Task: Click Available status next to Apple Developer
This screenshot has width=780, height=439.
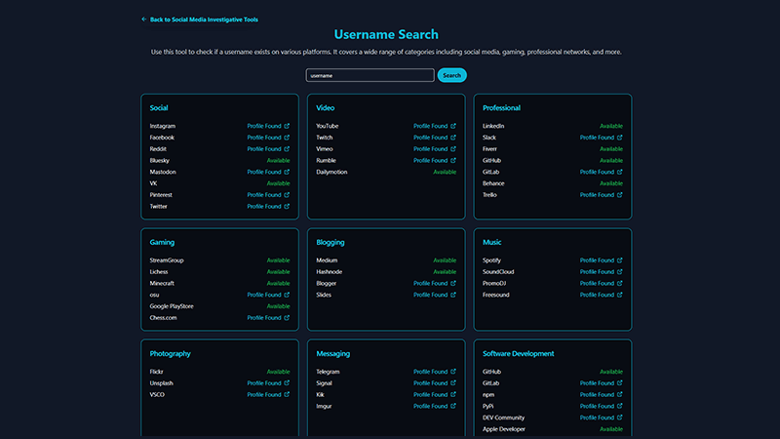Action: (611, 429)
